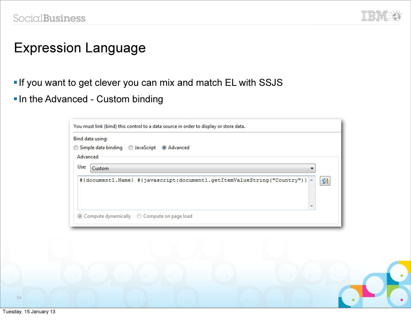
Task: Click the slide number 34
Action: 18,298
